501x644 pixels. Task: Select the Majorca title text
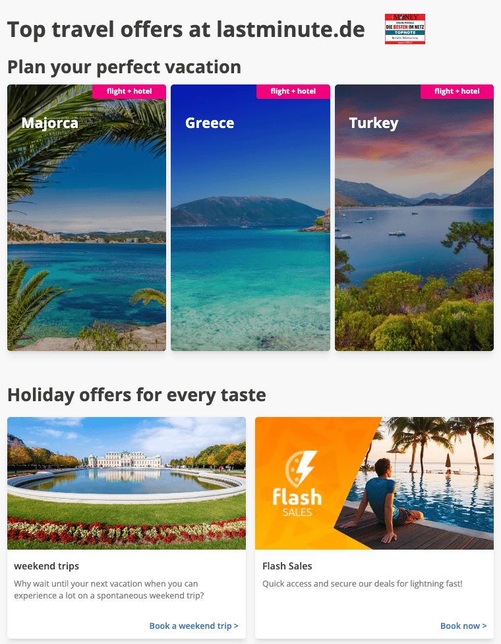[49, 123]
